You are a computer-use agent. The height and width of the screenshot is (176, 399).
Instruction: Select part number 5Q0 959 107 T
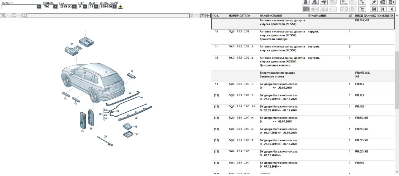[x=241, y=140]
